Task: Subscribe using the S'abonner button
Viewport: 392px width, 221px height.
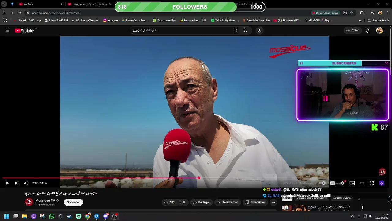Action: (73, 202)
